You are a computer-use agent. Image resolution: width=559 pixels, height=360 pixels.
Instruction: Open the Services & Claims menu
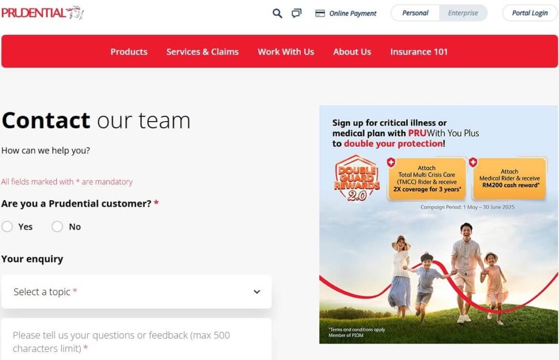[203, 51]
